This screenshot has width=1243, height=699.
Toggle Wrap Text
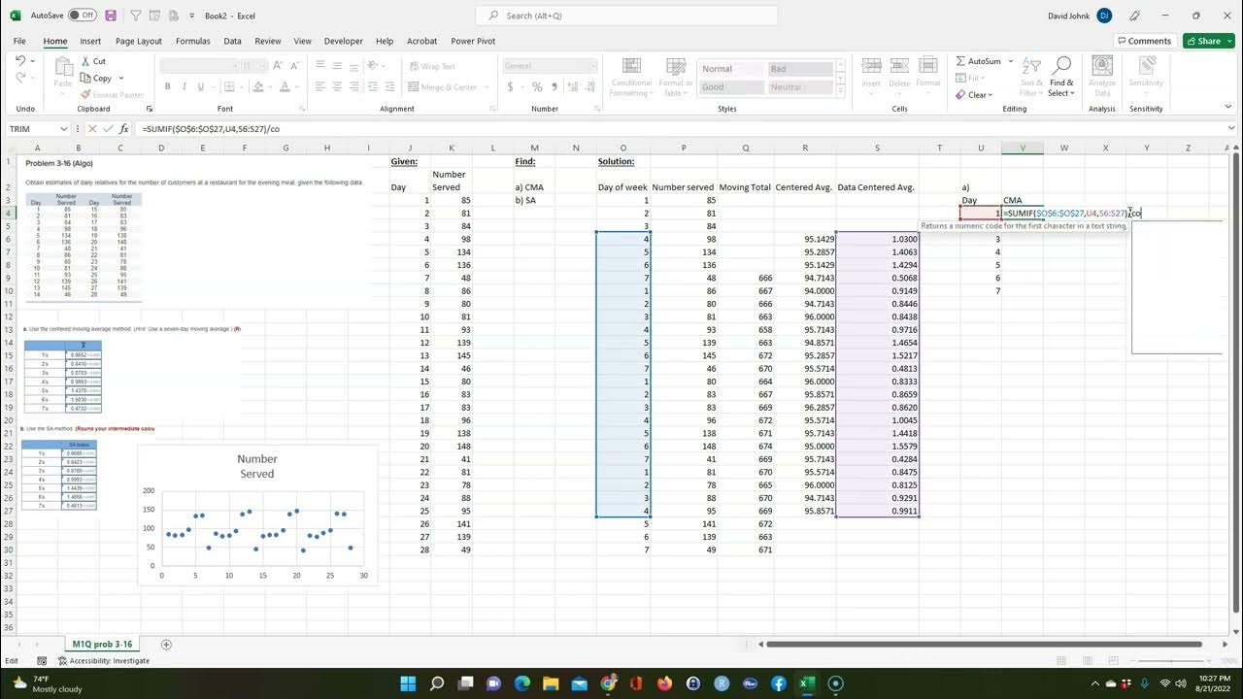point(432,66)
